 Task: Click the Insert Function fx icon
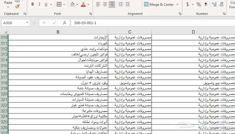[64, 23]
